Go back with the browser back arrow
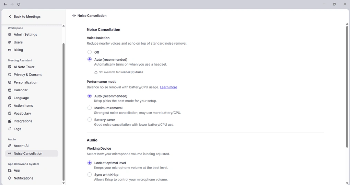 click(5, 4)
